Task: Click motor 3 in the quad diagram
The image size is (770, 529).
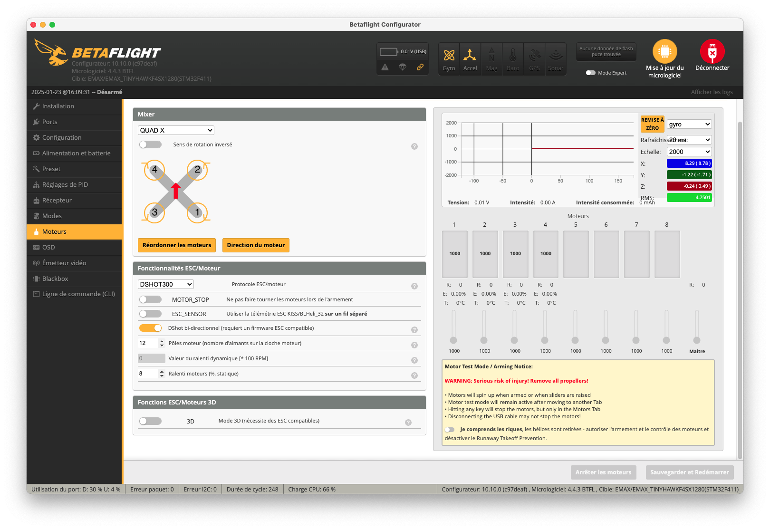Action: [154, 212]
